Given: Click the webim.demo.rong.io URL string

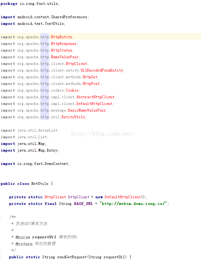Looking at the screenshot, I should [134, 204].
